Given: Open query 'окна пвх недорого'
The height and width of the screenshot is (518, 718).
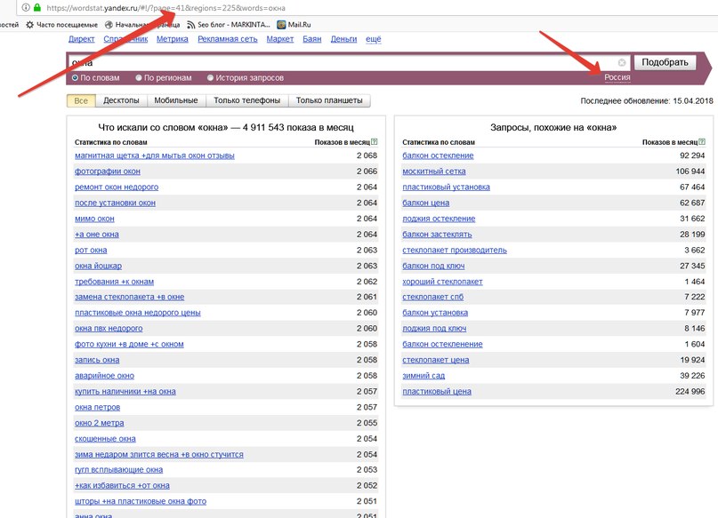Looking at the screenshot, I should [109, 328].
